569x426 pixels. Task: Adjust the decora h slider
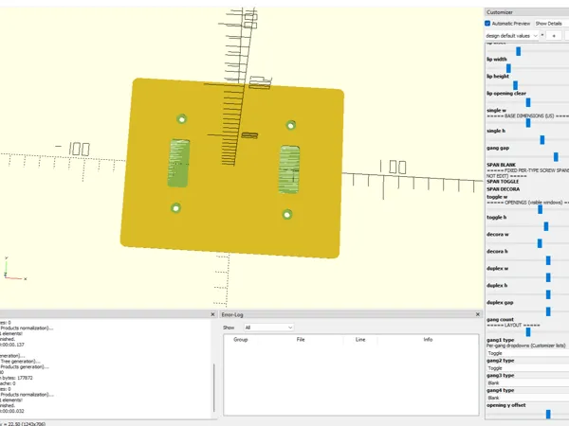(x=548, y=260)
